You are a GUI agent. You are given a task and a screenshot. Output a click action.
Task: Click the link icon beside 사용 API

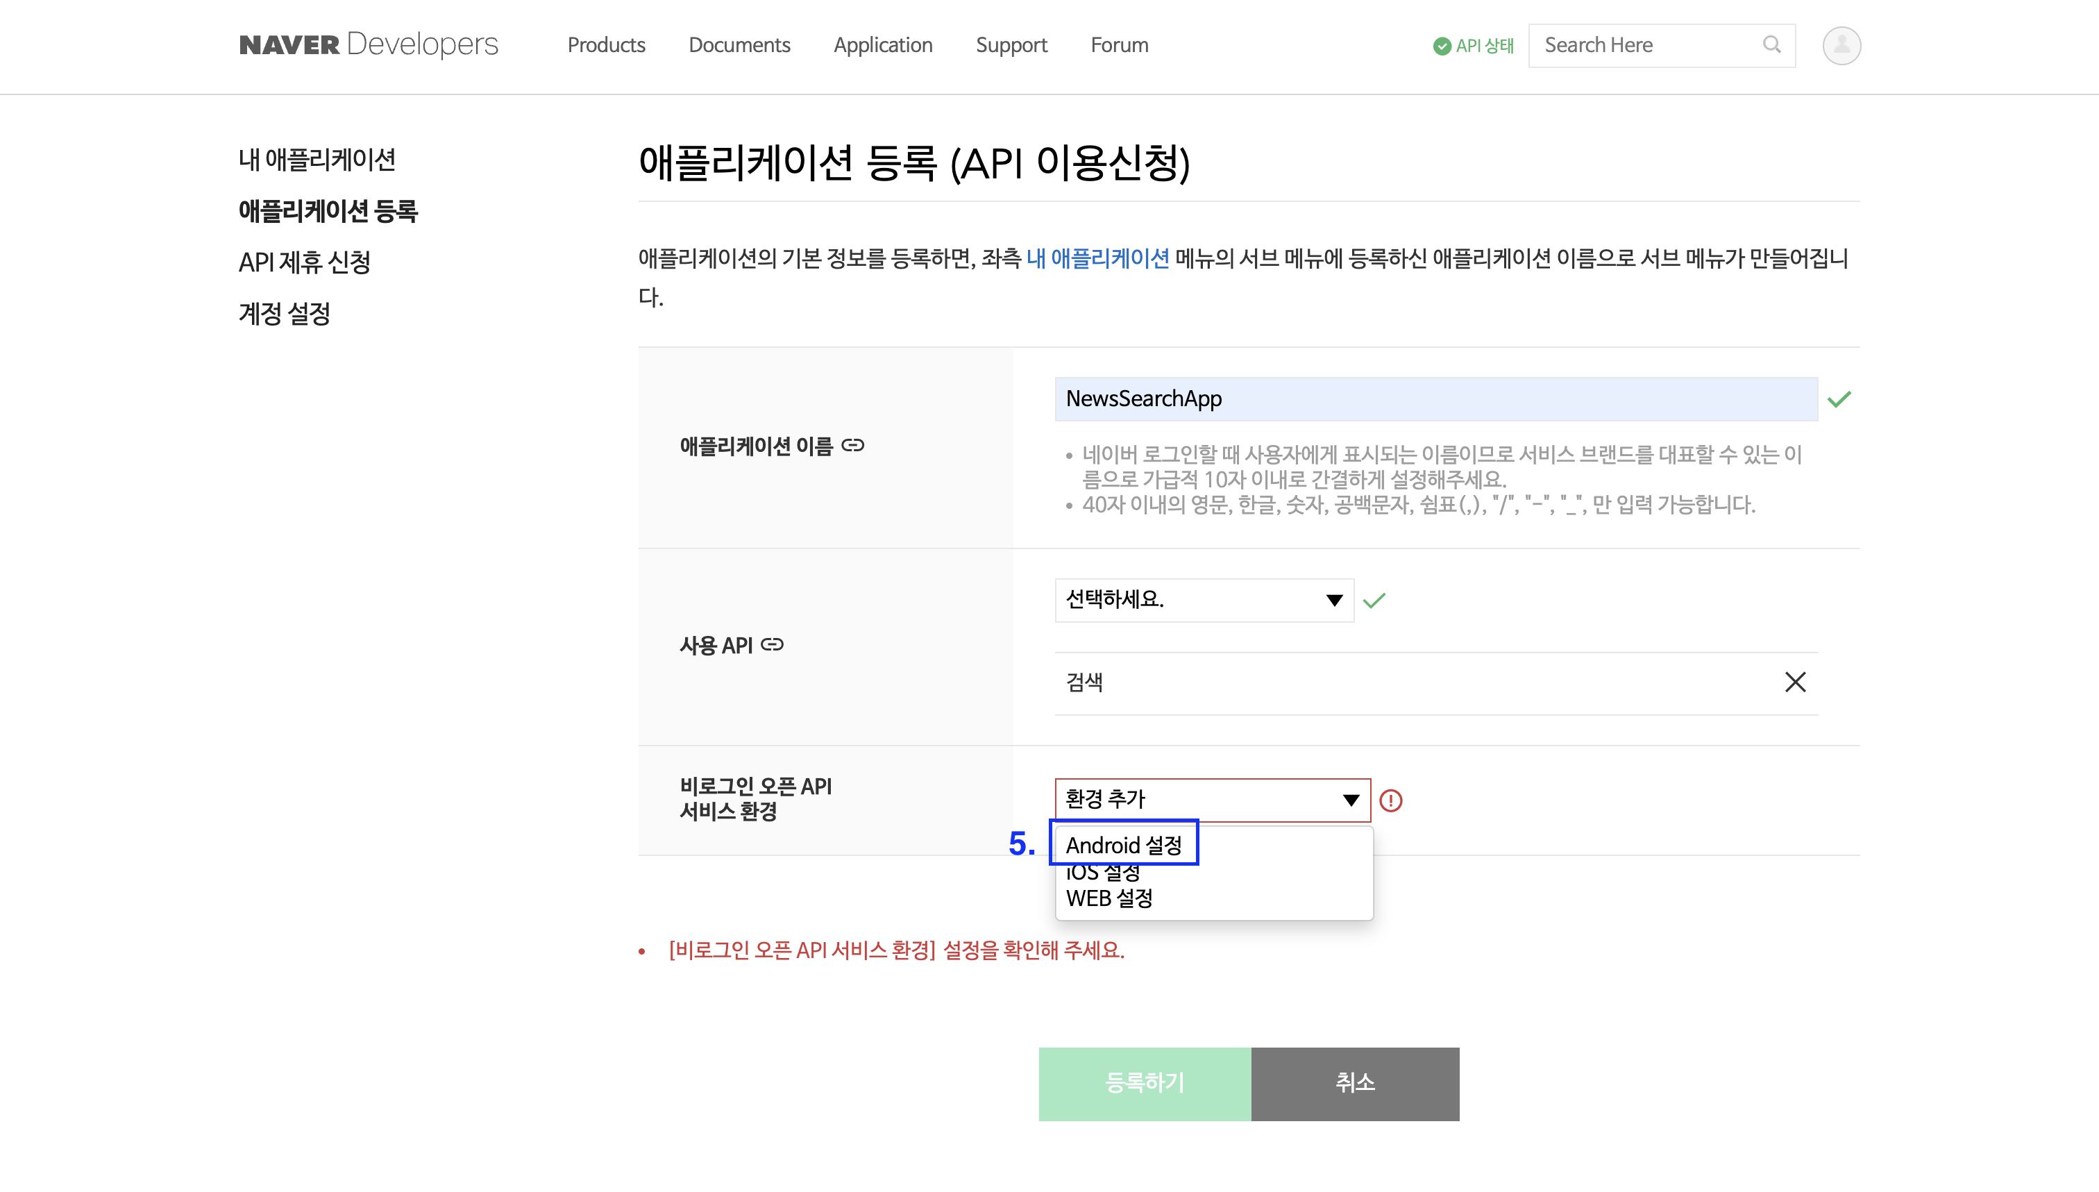point(772,645)
